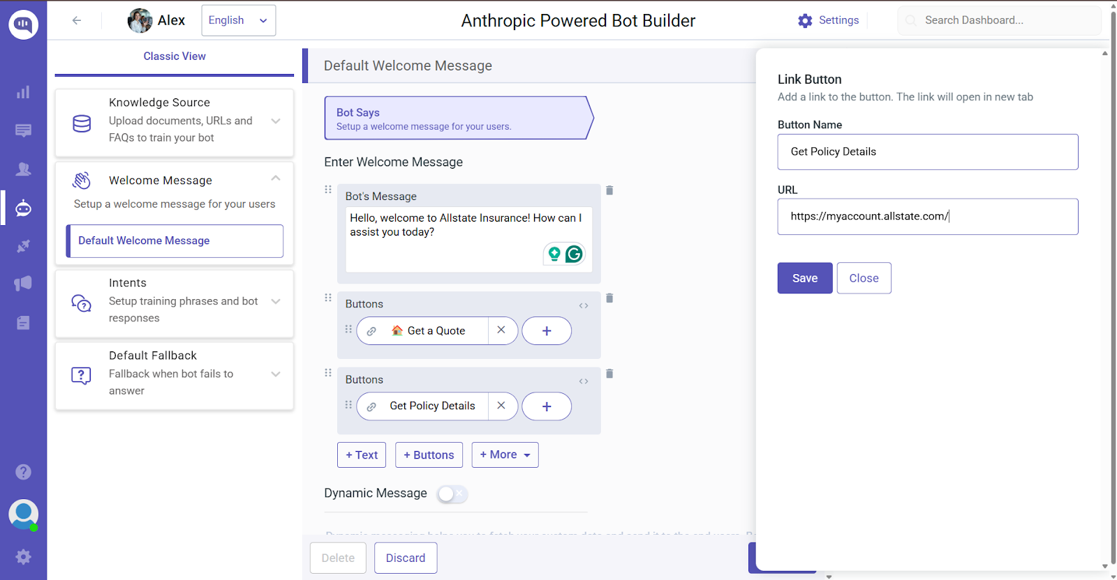Open the campaigns megaphone sidebar icon
Screen dimensions: 1117x580
[23, 283]
